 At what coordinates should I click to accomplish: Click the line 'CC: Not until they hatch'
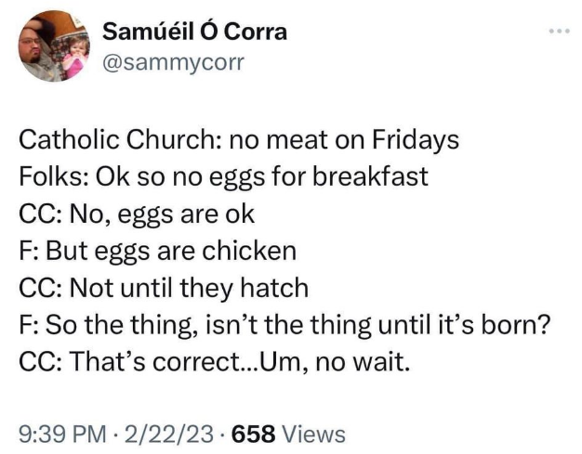(163, 287)
